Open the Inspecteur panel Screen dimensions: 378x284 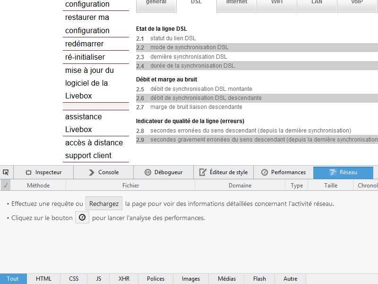43,172
